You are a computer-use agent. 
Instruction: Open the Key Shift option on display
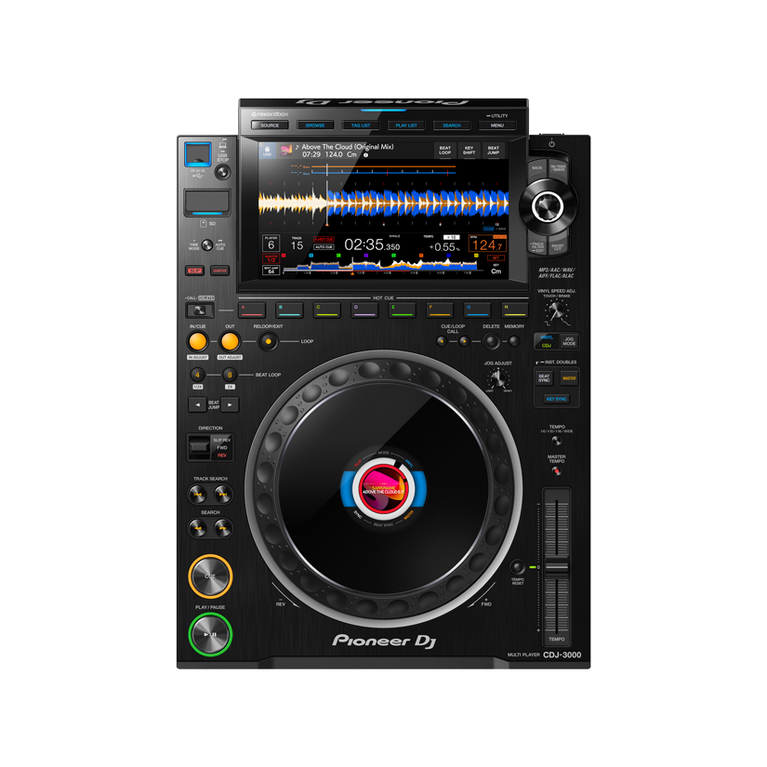click(x=469, y=150)
